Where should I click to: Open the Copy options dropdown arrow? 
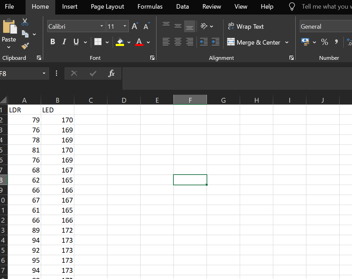click(x=34, y=34)
